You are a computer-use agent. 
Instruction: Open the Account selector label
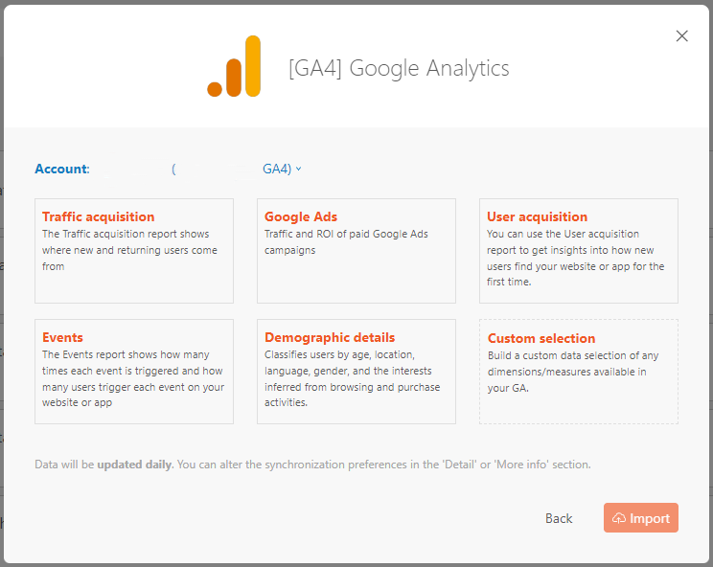pyautogui.click(x=61, y=170)
